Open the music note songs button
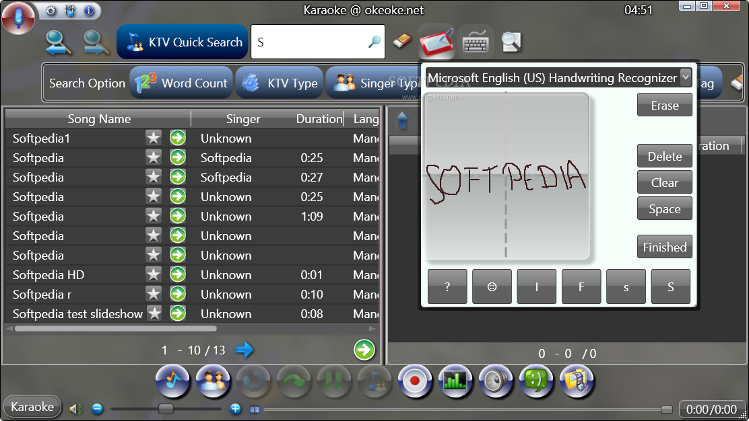Screen dimensions: 749x421 pos(172,381)
